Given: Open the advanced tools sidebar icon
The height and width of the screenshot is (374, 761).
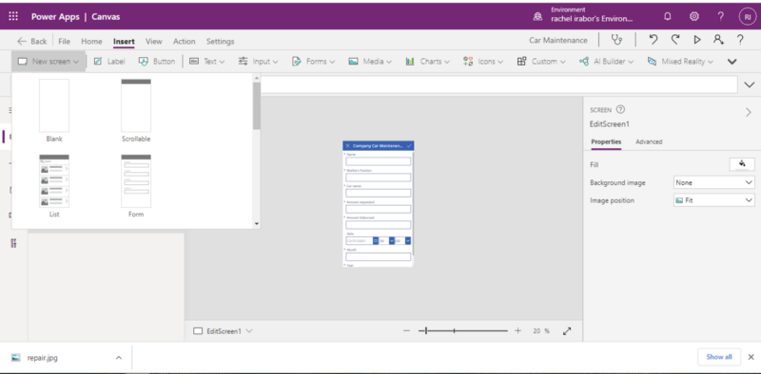Looking at the screenshot, I should click(13, 243).
